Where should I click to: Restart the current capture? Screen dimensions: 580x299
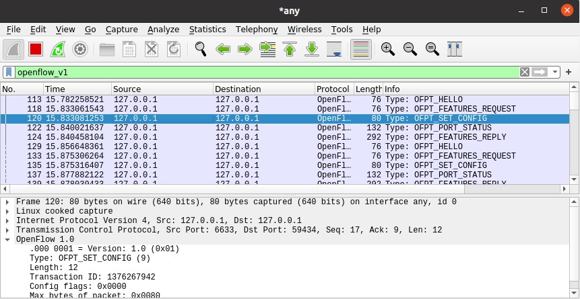pos(58,49)
